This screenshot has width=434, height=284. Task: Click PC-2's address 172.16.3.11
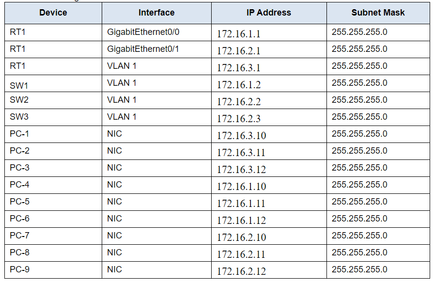pyautogui.click(x=241, y=153)
